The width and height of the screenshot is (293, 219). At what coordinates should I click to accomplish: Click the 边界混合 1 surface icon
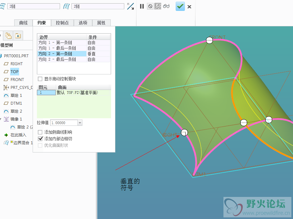click(x=6, y=143)
